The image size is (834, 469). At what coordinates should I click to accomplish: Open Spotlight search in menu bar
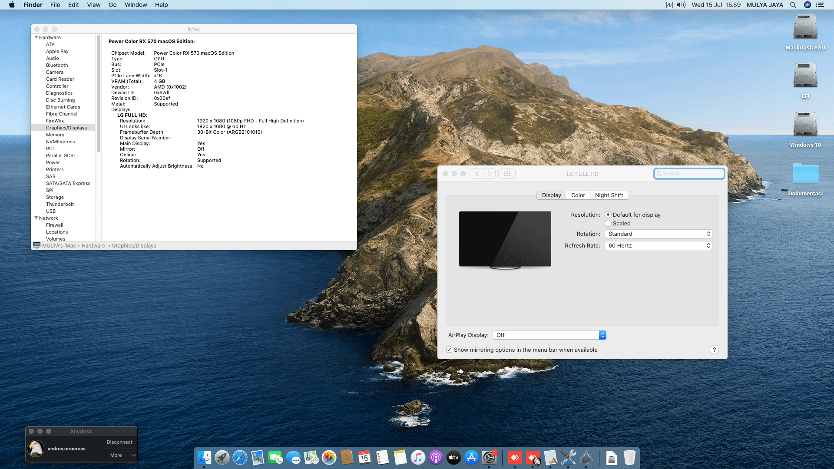point(793,5)
